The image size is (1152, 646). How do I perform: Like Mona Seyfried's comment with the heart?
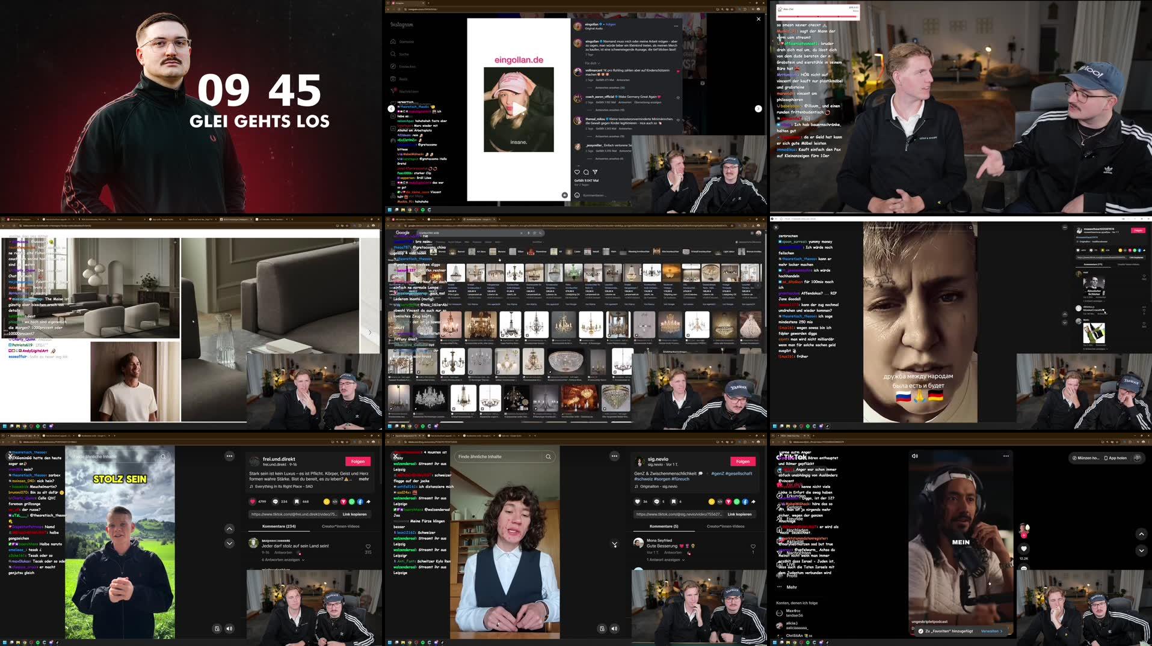(x=753, y=546)
